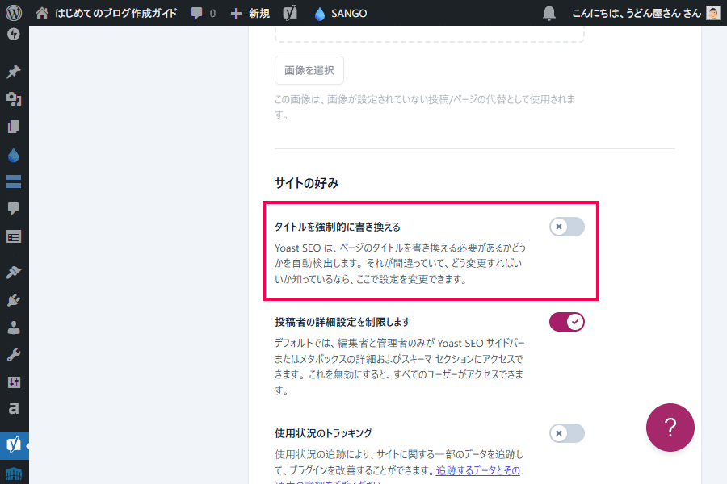Open user menu こんにちは、うどん屋さん
Image resolution: width=727 pixels, height=484 pixels.
point(637,13)
